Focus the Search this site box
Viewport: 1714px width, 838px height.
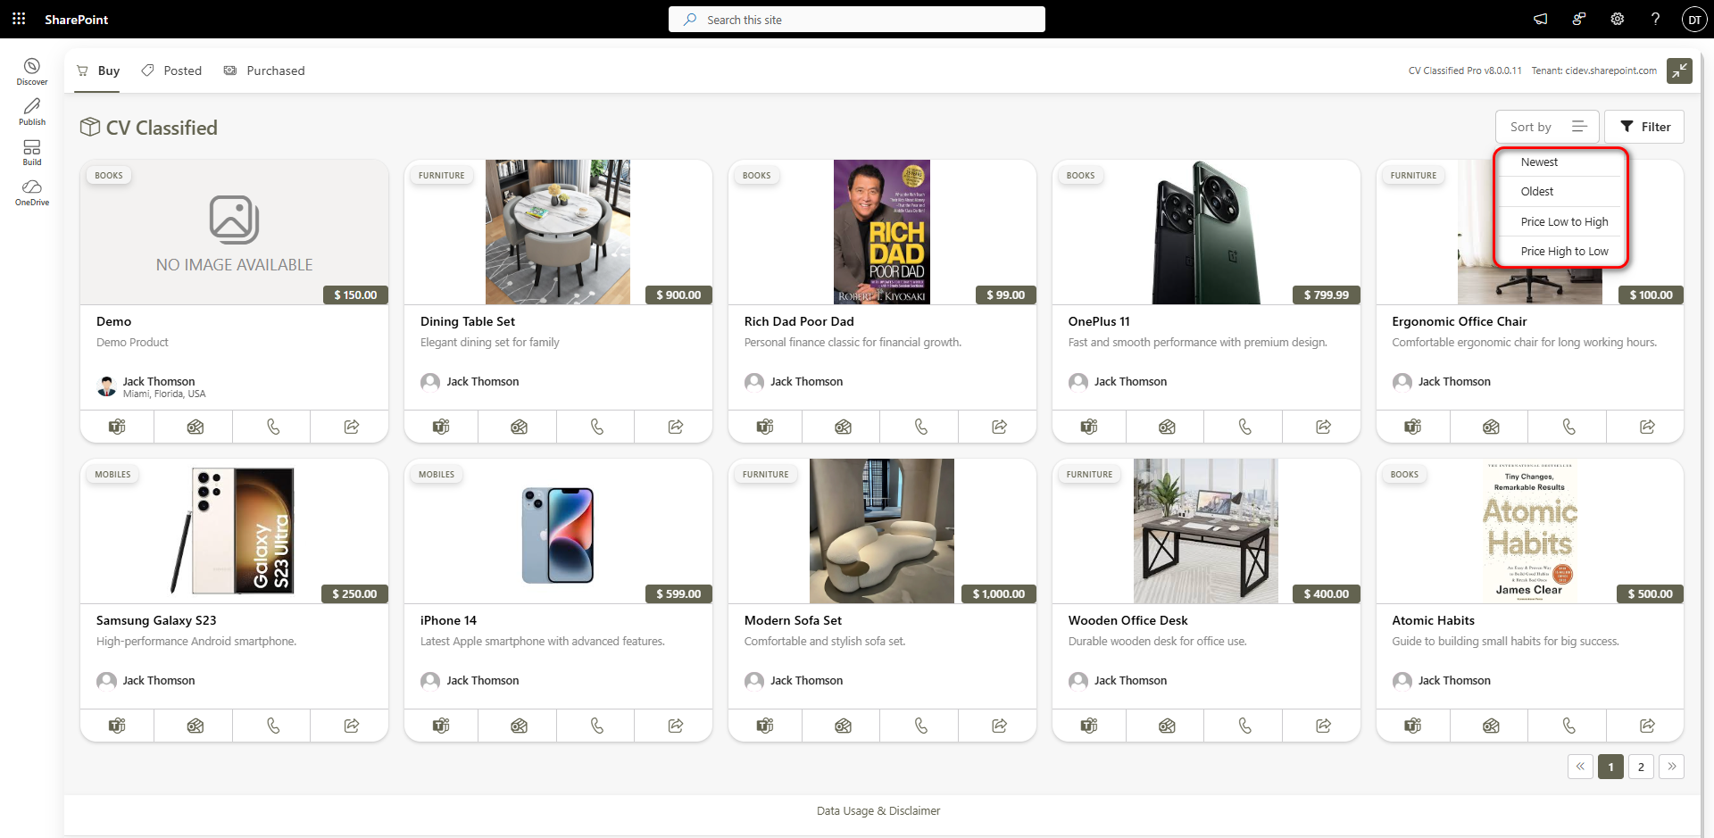[857, 20]
